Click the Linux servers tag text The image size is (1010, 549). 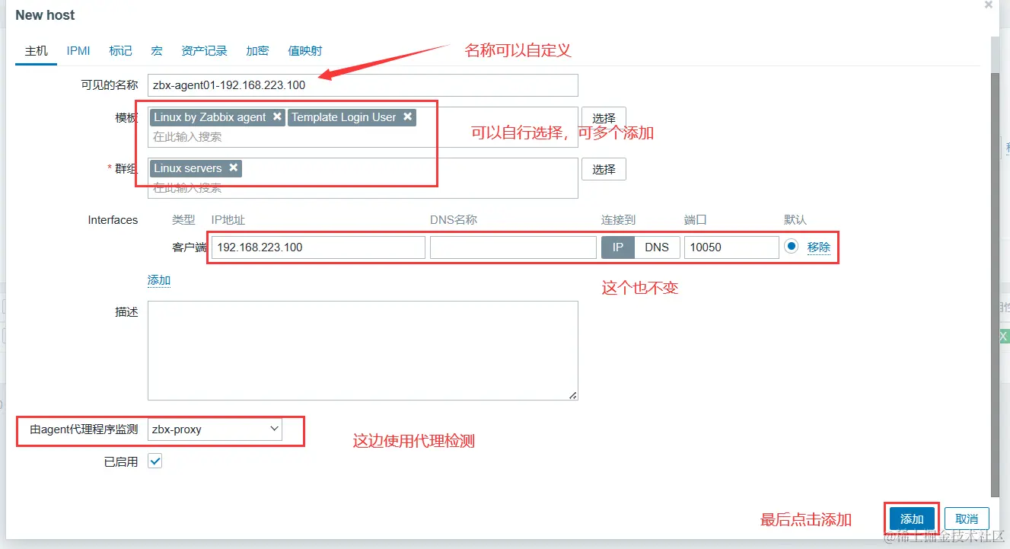pos(188,168)
